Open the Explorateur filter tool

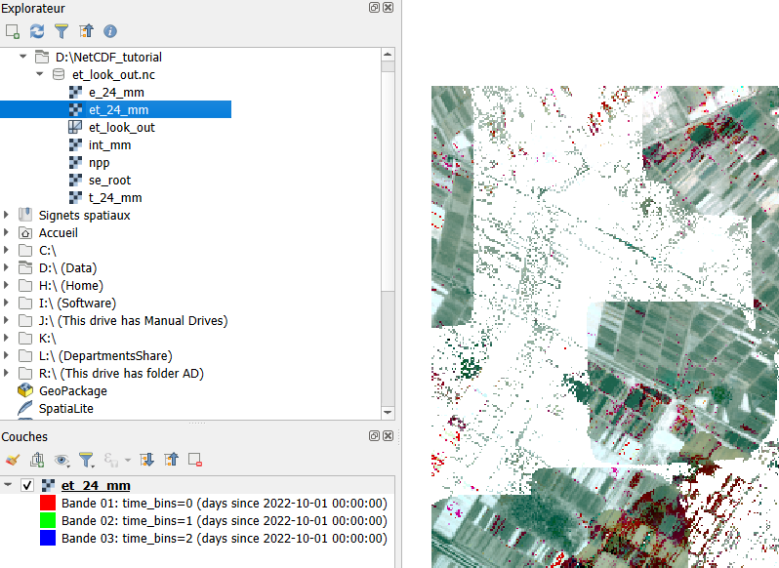(x=61, y=31)
